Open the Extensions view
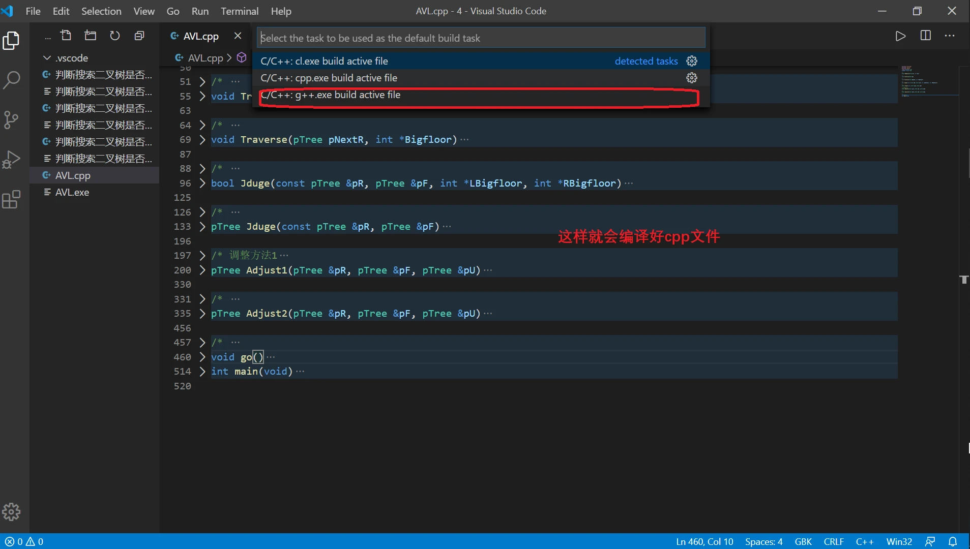 [x=11, y=199]
